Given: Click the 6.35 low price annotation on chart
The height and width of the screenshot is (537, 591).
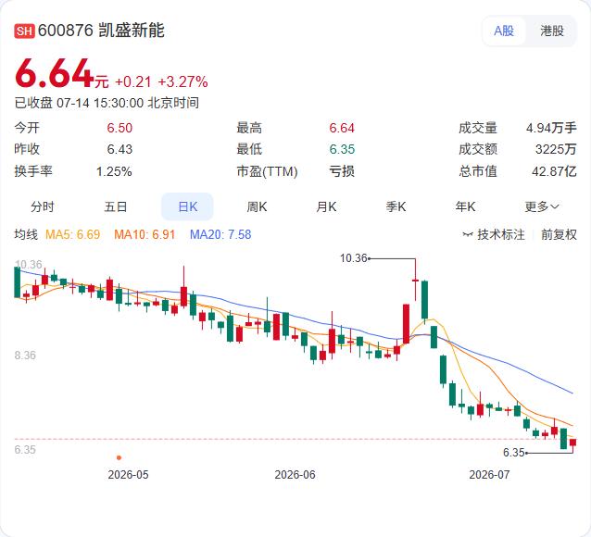Looking at the screenshot, I should (514, 452).
